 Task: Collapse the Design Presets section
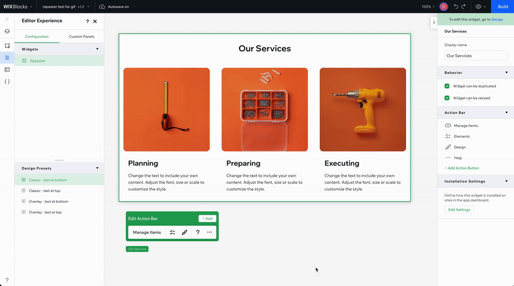[98, 168]
